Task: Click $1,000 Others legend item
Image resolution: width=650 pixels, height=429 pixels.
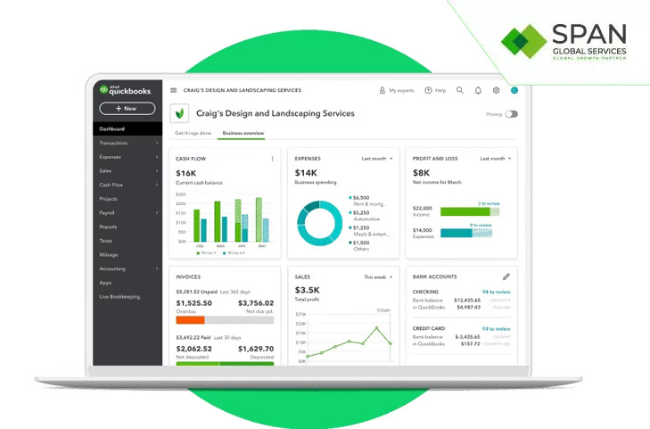Action: 359,246
